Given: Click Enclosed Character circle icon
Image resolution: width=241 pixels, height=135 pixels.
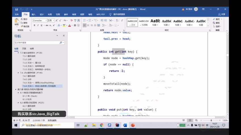Looking at the screenshot, I should (x=78, y=25).
